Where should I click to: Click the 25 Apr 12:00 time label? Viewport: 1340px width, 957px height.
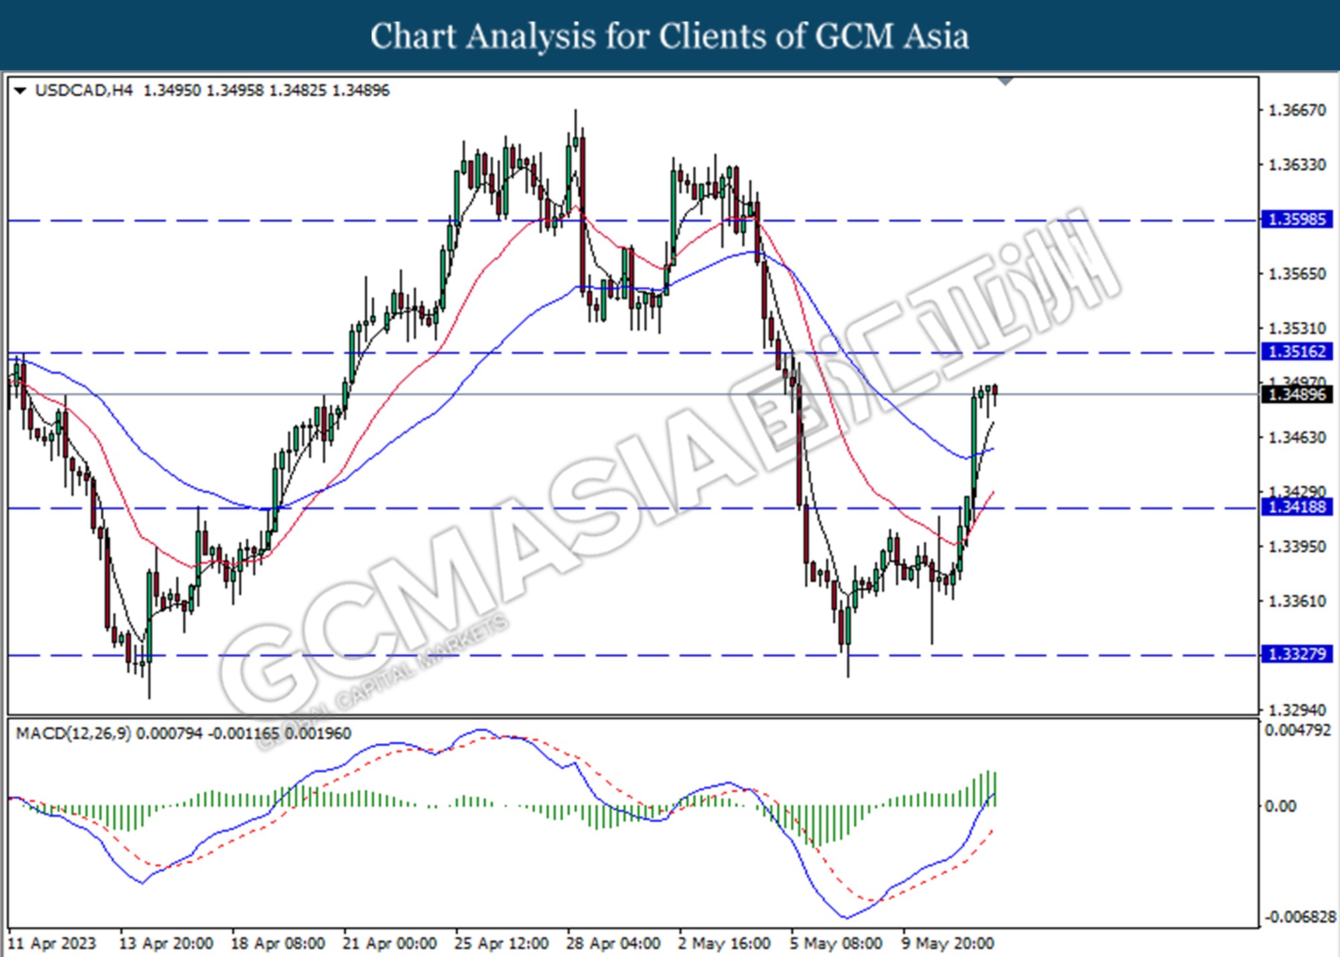pyautogui.click(x=501, y=943)
